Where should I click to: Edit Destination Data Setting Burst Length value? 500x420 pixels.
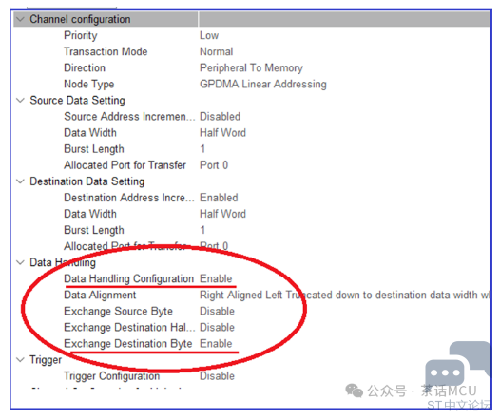[202, 230]
